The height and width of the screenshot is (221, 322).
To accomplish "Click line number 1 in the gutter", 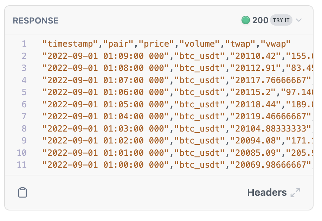I will [24, 43].
